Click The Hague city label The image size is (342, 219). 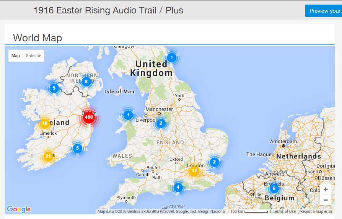point(259,154)
